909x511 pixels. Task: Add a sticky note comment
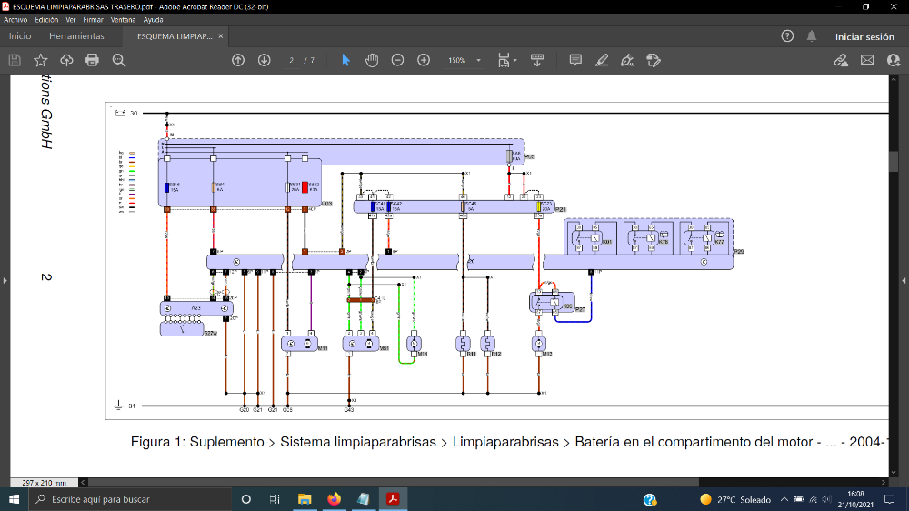(x=575, y=60)
